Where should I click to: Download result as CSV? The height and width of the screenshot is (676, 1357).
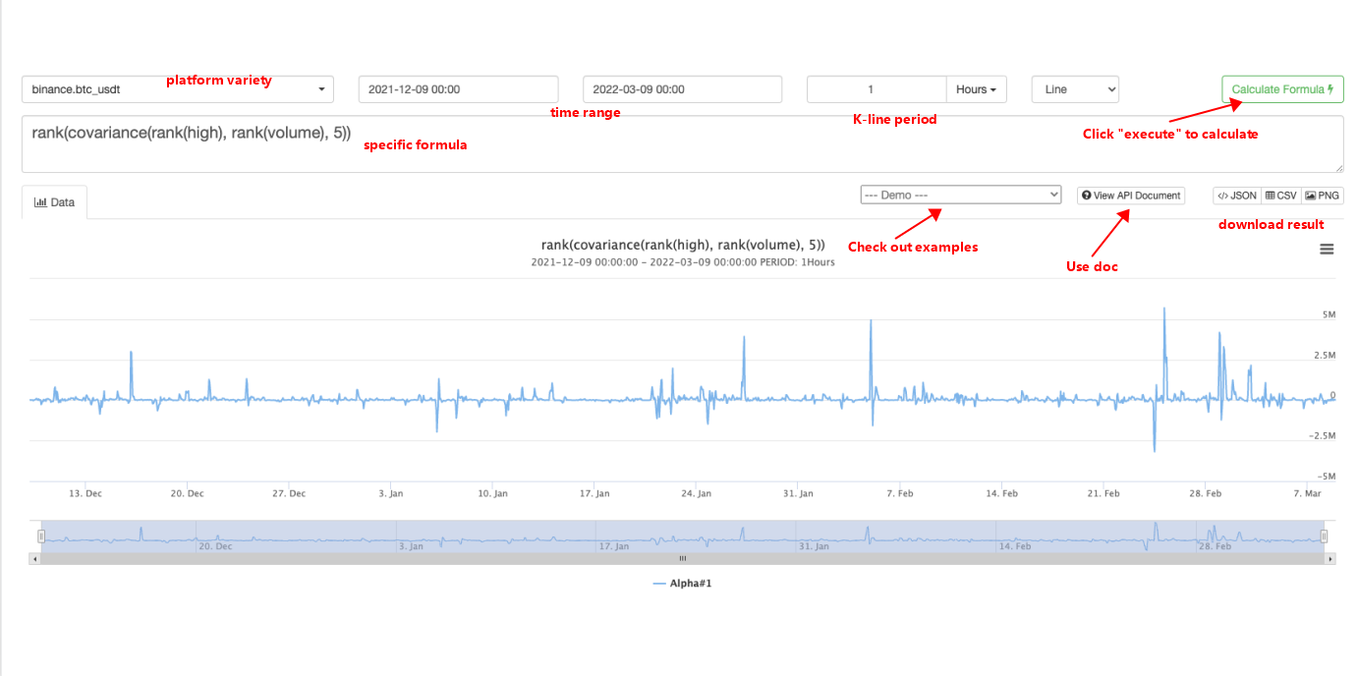tap(1280, 196)
